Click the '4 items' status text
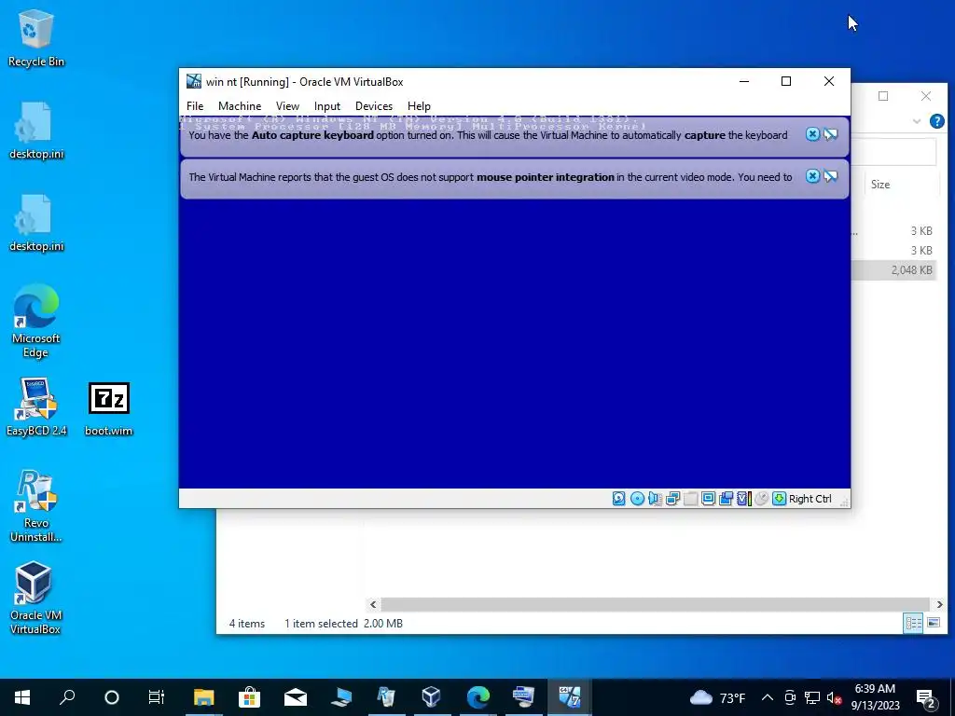955x716 pixels. coord(246,624)
